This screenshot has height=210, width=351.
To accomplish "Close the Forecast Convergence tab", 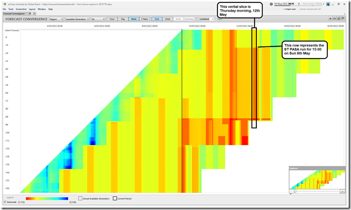I will (x=30, y=13).
